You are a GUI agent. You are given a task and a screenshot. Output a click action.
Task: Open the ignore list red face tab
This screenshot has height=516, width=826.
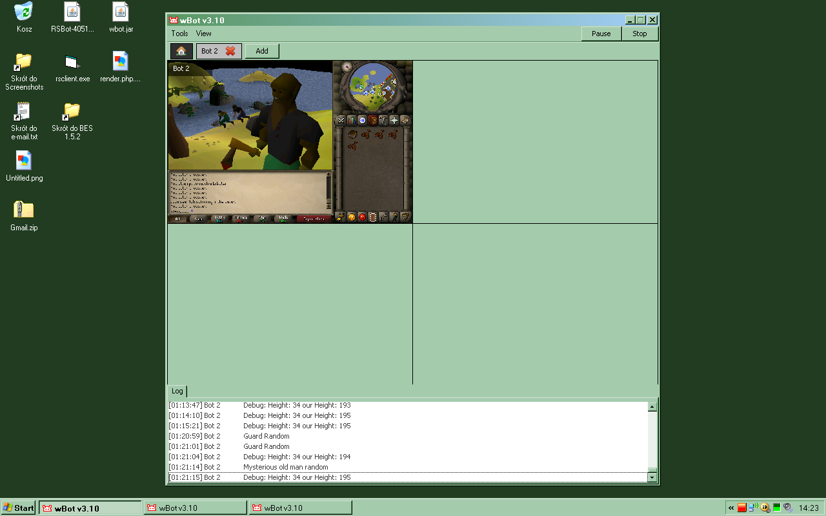point(362,217)
